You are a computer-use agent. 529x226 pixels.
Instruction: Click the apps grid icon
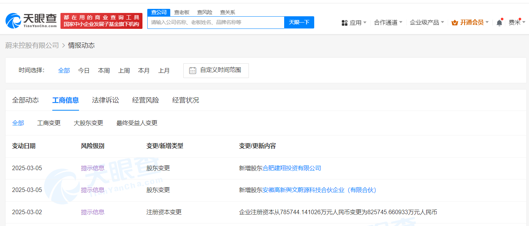click(344, 23)
